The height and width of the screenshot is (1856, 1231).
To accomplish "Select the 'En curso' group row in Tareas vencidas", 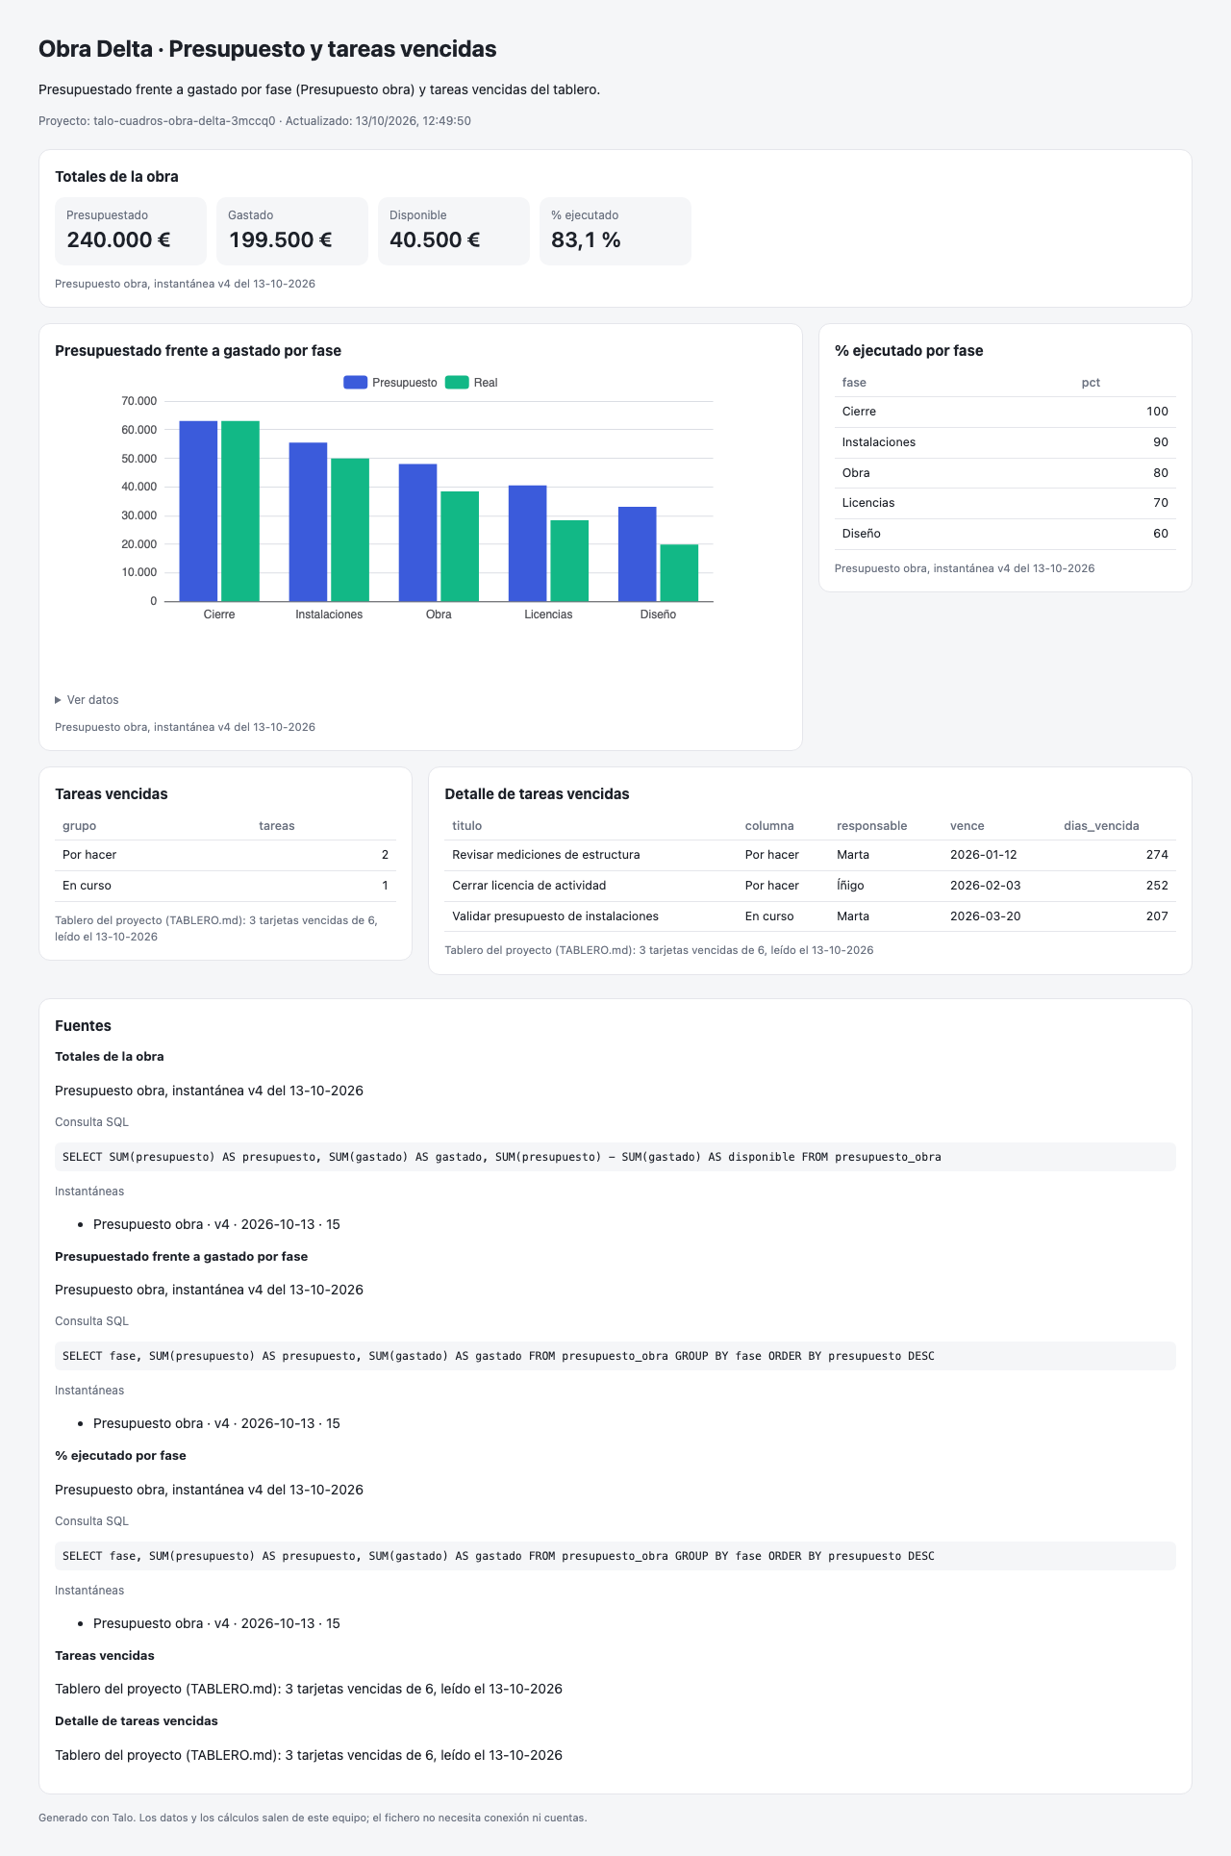I will click(x=225, y=886).
